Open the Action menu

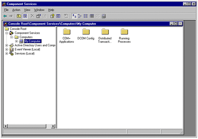(x=16, y=10)
